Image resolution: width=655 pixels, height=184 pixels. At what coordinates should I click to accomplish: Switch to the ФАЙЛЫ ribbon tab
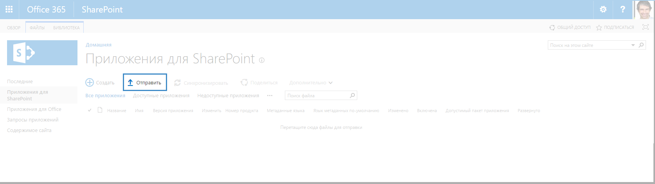[x=37, y=28]
